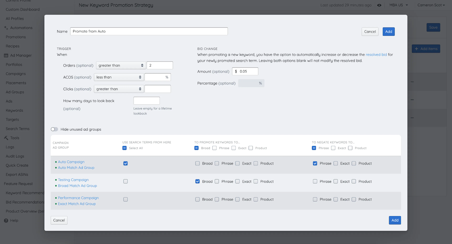Open the MBA US profile dropdown
Screen dimensions: 452x244
pos(399,5)
